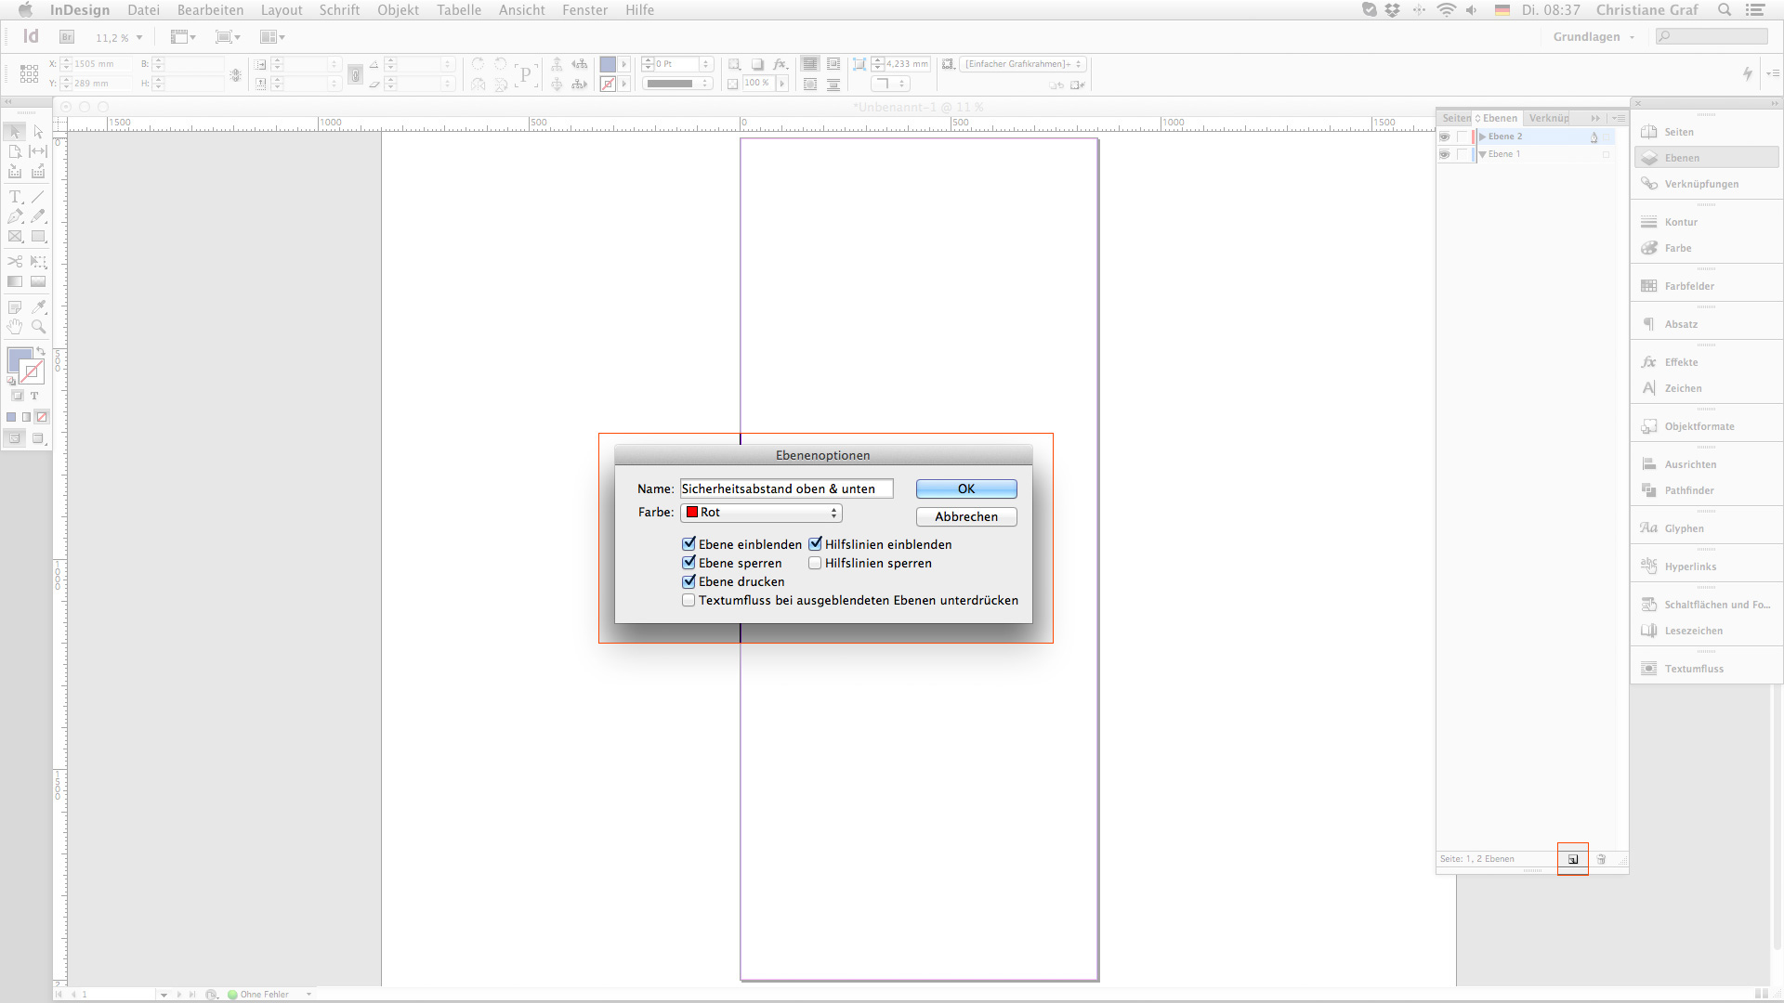
Task: Click the create new layer icon
Action: point(1573,859)
